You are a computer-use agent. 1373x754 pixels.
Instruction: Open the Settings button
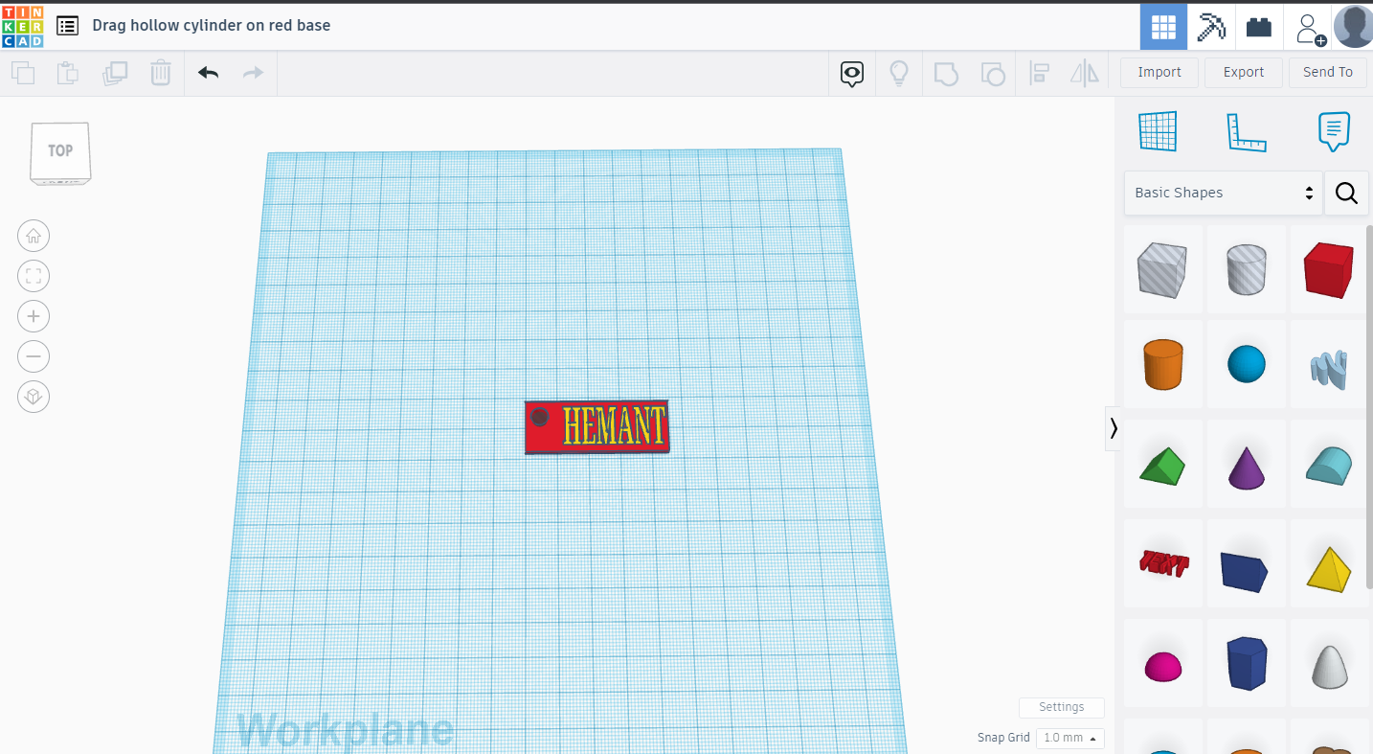click(x=1062, y=707)
